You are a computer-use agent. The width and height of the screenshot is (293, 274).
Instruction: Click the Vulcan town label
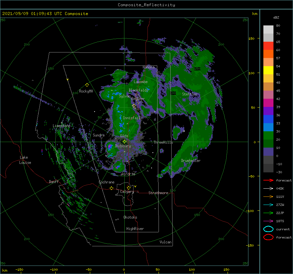click(166, 242)
